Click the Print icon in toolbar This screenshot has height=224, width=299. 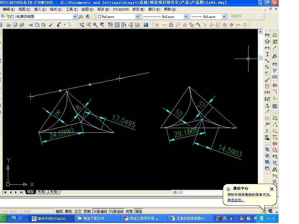[8, 25]
